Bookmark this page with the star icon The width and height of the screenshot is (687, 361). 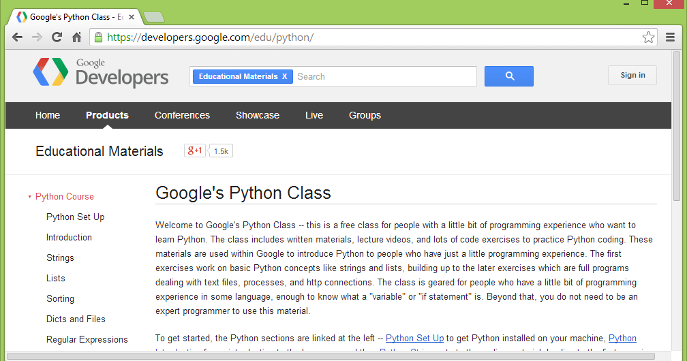(648, 37)
